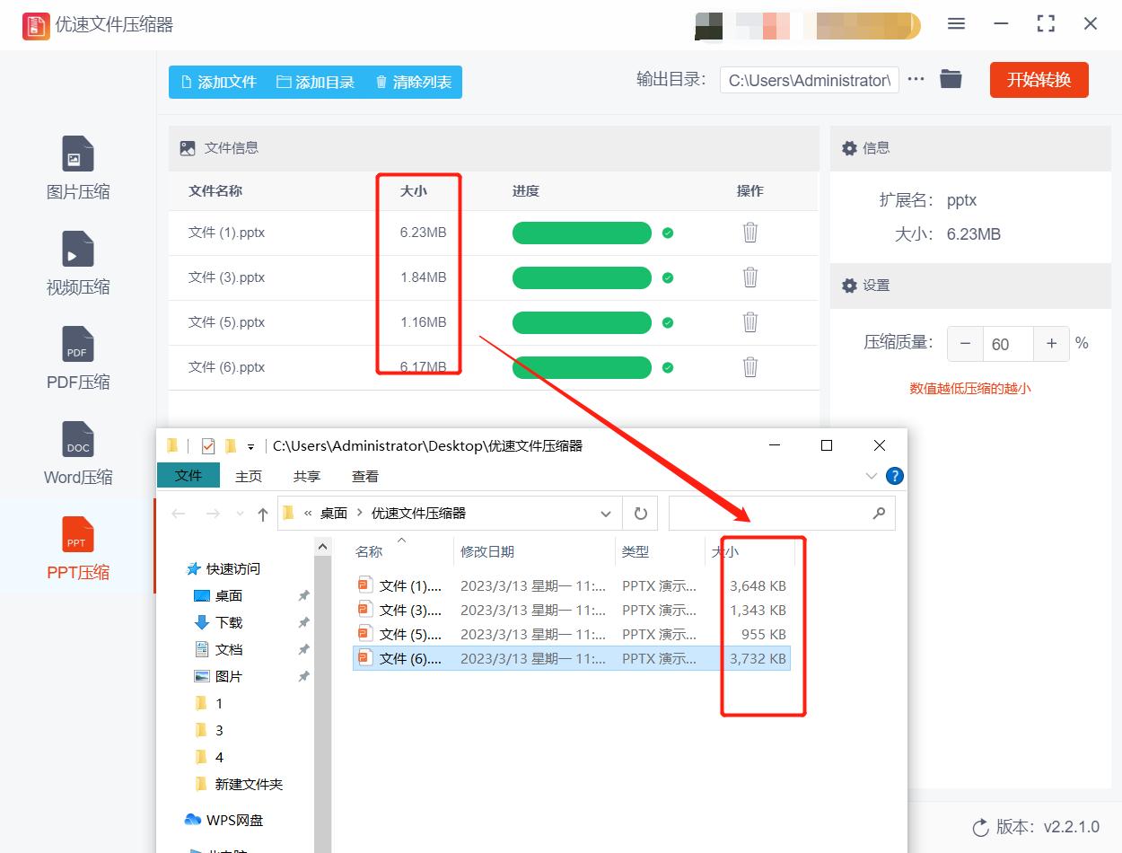Viewport: 1122px width, 853px height.
Task: Open the hamburger menu in the app titlebar
Action: 956,24
